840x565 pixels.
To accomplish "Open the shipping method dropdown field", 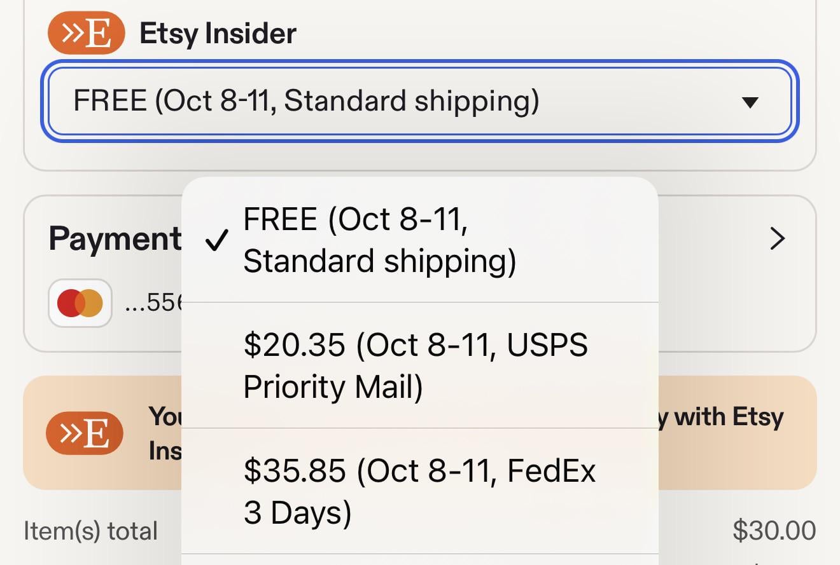I will tap(382, 102).
